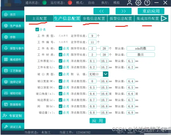The image size is (171, 135).
Task: Edit 工件厚度 maximum 10.1 field
Action: 104,61
